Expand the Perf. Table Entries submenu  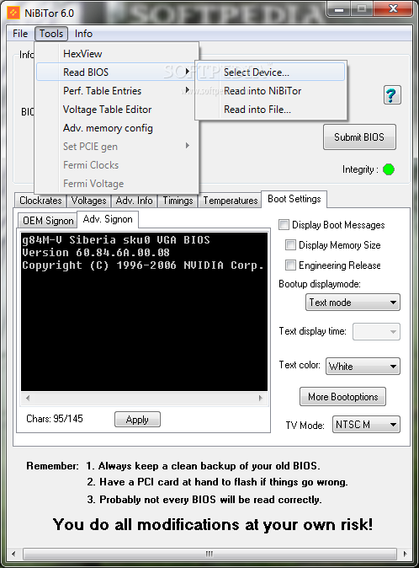click(x=117, y=90)
